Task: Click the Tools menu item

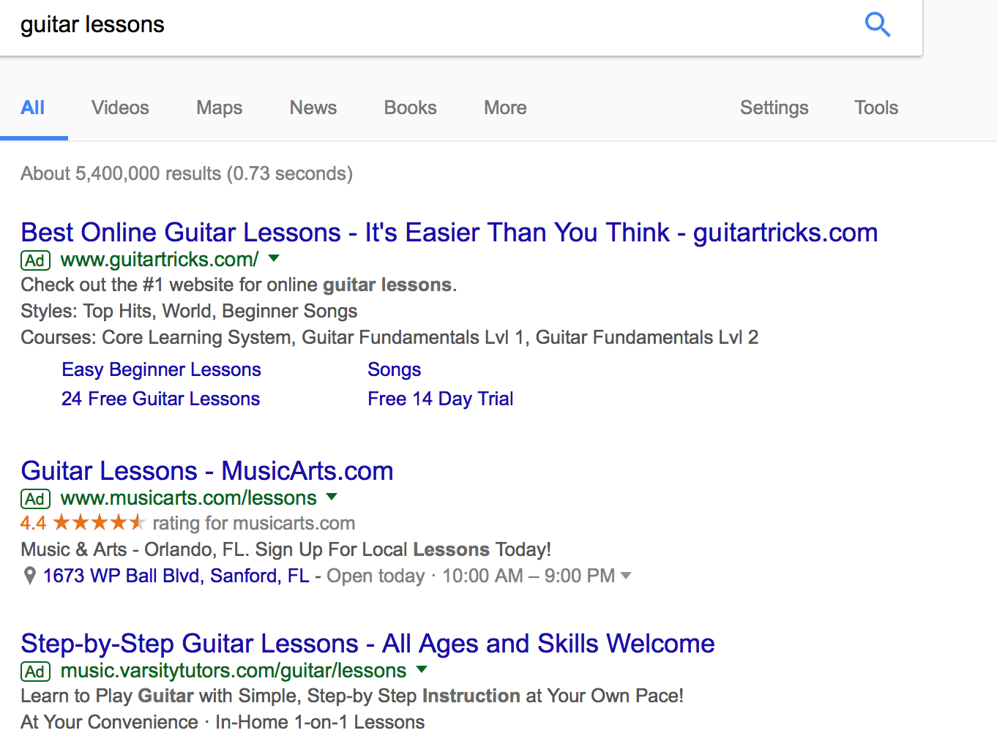Action: (x=875, y=108)
